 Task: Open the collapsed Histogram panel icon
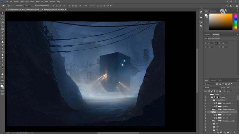pos(201,17)
